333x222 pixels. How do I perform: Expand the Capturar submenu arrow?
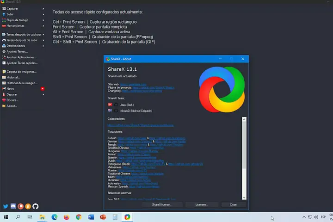[x=43, y=9]
